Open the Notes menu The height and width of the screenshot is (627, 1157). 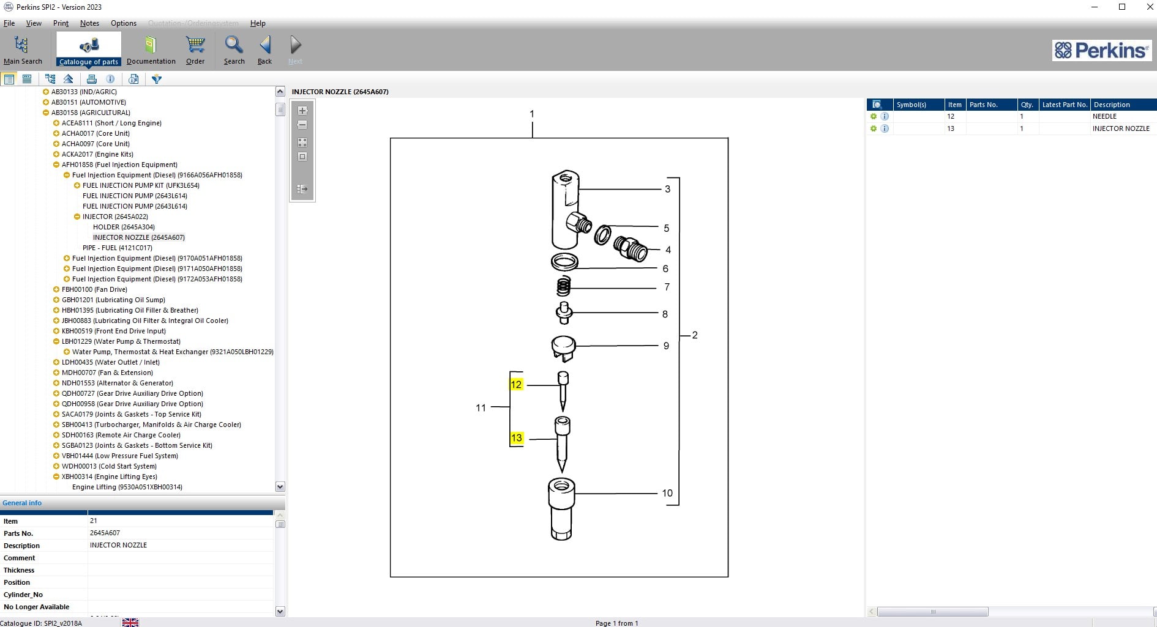coord(89,23)
